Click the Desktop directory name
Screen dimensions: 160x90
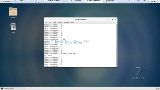(x=47, y=43)
